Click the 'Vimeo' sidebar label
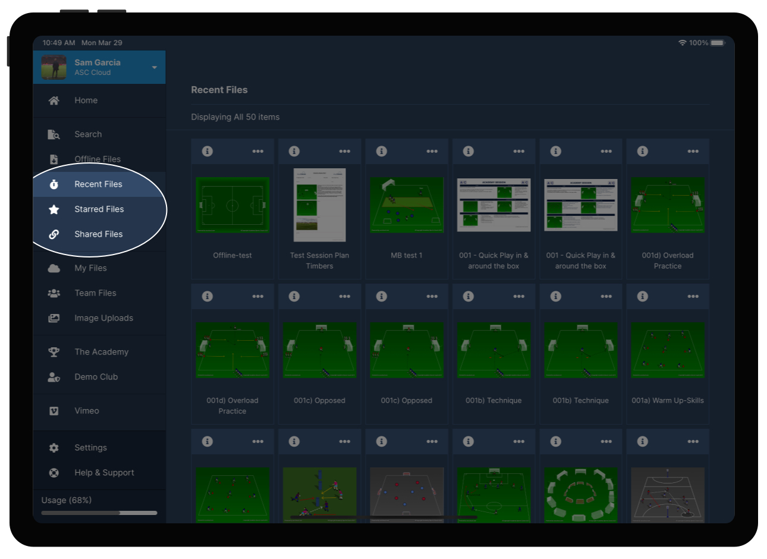The height and width of the screenshot is (559, 767). (87, 411)
